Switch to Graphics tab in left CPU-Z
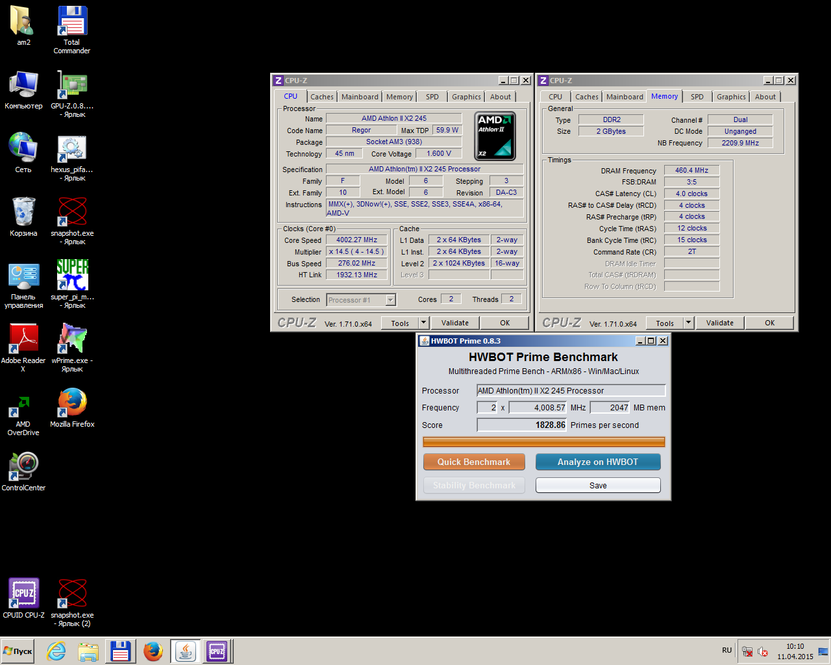Screen dimensions: 831x665 tap(467, 97)
